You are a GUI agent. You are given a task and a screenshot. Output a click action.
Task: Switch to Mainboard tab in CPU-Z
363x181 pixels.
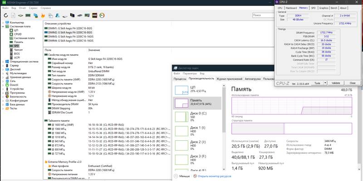pos(291,8)
